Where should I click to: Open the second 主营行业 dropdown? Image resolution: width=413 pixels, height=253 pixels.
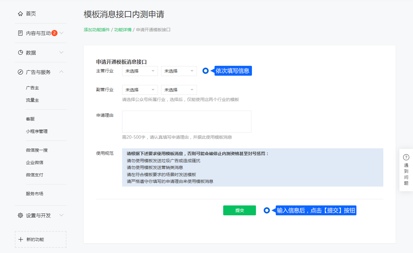[179, 71]
